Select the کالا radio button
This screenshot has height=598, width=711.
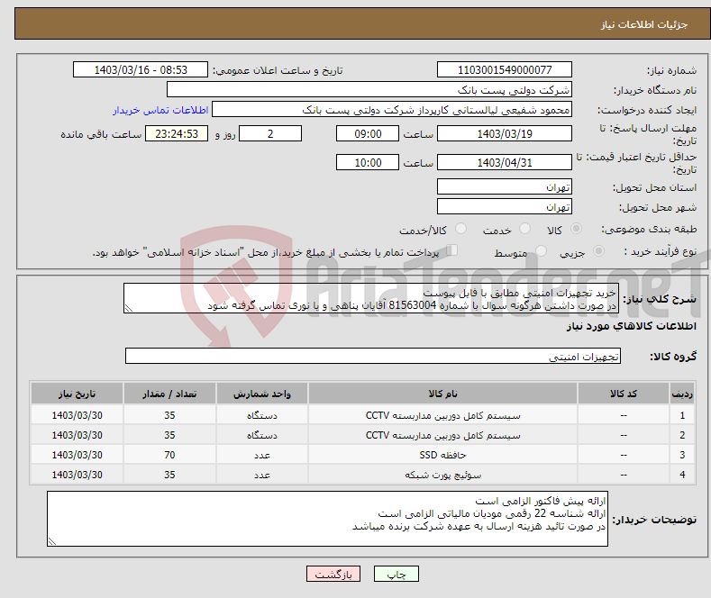[x=576, y=229]
